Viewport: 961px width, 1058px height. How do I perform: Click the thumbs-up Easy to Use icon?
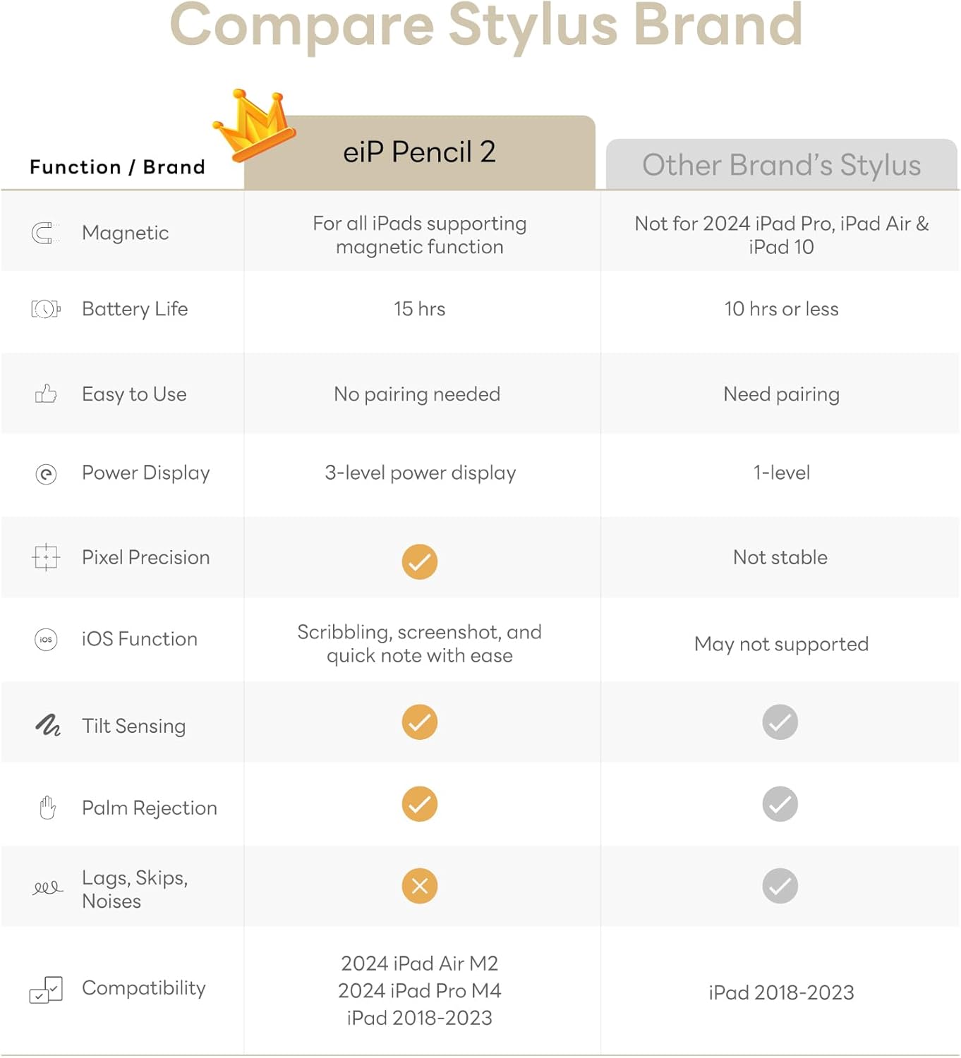(x=46, y=394)
